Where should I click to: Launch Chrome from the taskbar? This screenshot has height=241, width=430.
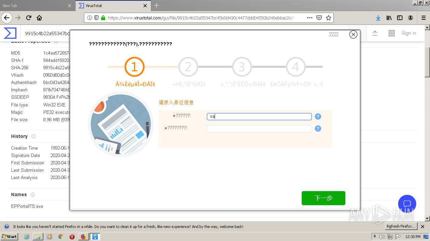coord(61,237)
